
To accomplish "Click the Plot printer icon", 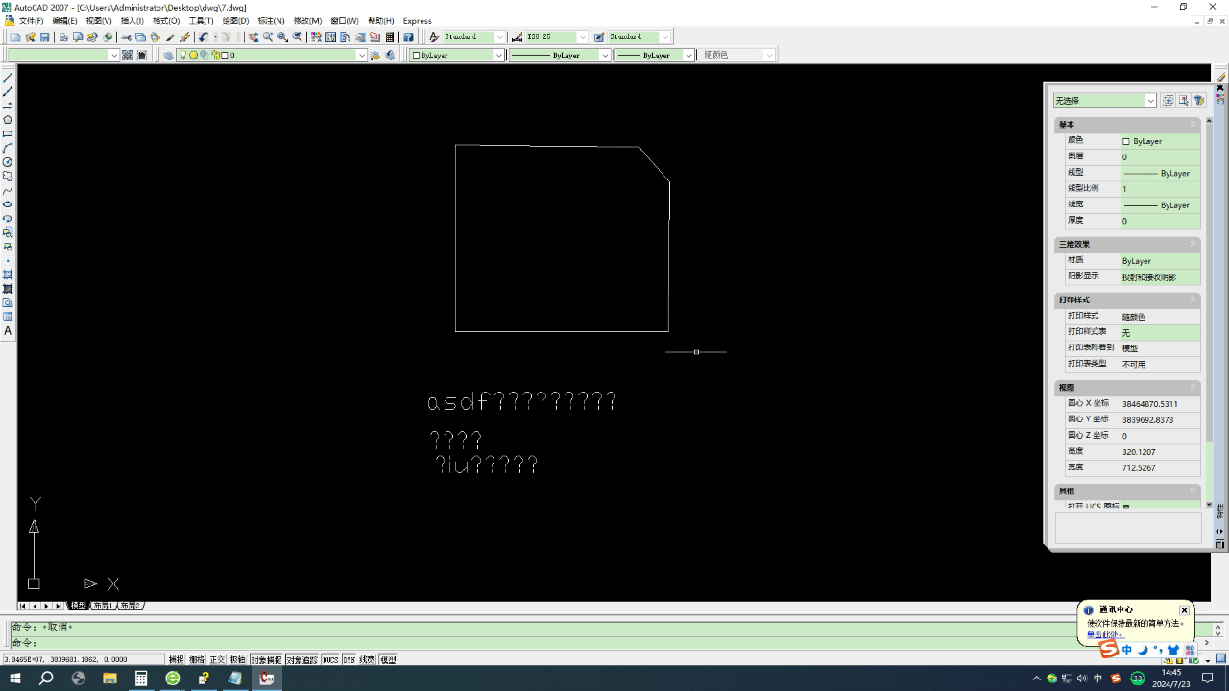I will tap(63, 37).
